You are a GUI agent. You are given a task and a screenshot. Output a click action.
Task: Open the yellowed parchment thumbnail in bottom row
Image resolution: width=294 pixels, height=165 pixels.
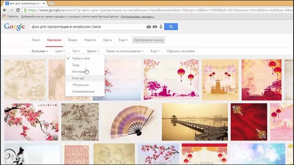pyautogui.click(x=114, y=154)
